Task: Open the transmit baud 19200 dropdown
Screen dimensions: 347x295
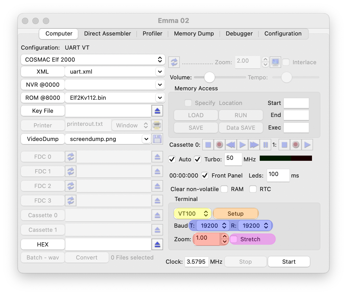Action: point(213,226)
